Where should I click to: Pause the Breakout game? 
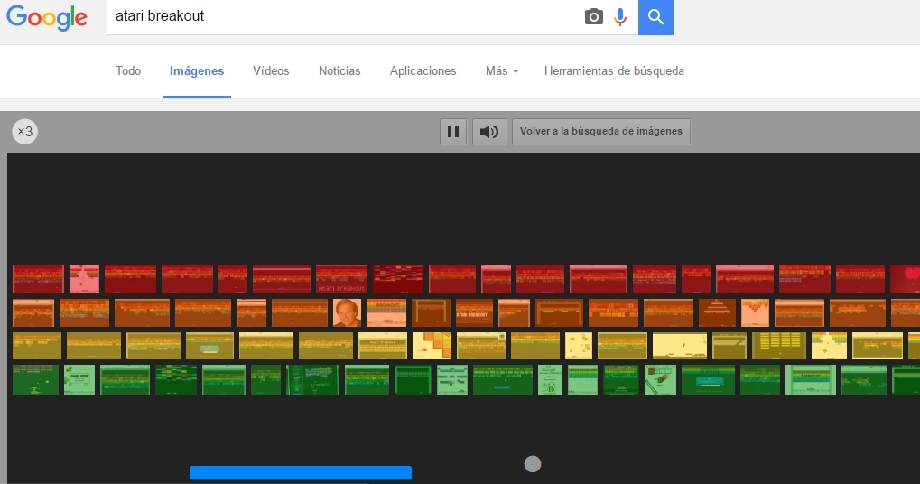click(453, 132)
